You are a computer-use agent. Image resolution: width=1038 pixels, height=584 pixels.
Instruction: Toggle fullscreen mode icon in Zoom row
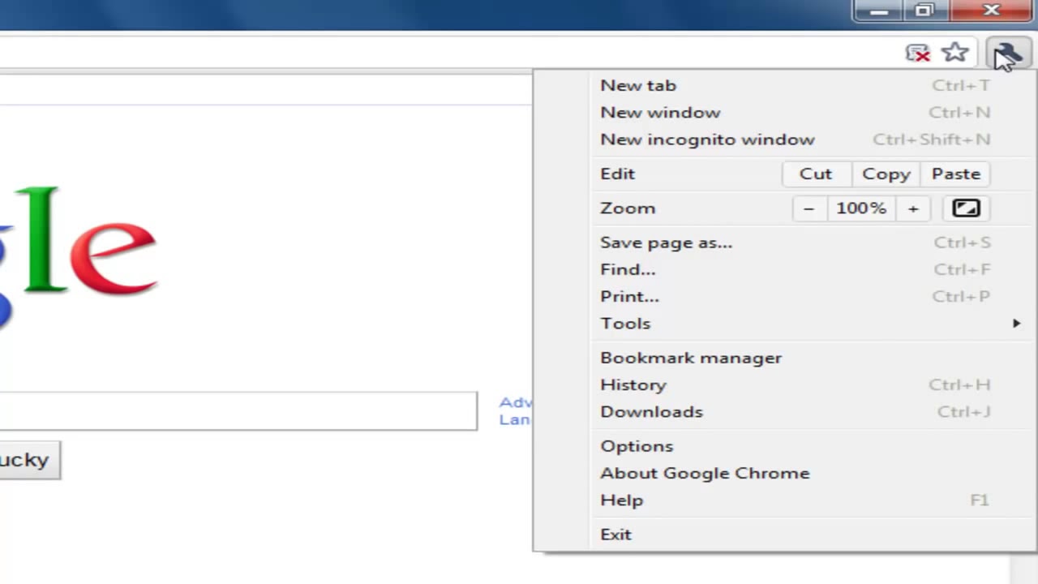click(x=965, y=208)
